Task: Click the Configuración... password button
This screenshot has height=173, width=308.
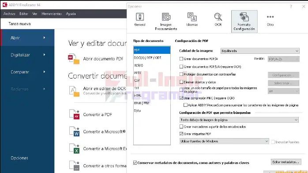Action: (283, 75)
